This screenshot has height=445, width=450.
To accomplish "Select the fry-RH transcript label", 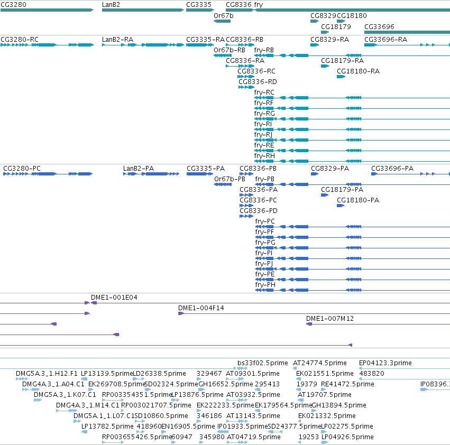I will click(264, 156).
